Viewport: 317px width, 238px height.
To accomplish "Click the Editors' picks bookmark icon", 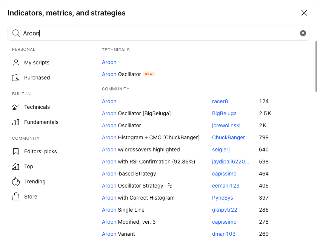I will tap(16, 151).
